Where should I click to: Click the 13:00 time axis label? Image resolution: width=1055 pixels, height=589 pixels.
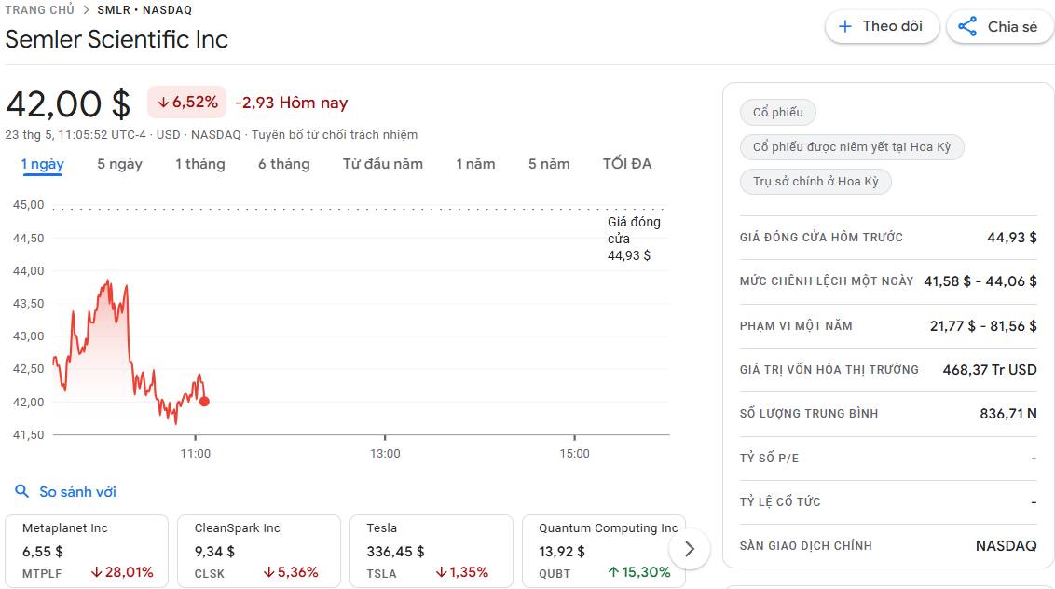point(385,454)
